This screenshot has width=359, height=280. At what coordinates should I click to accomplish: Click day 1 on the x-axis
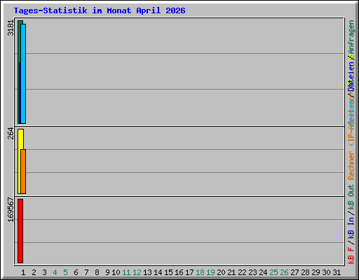click(x=23, y=272)
